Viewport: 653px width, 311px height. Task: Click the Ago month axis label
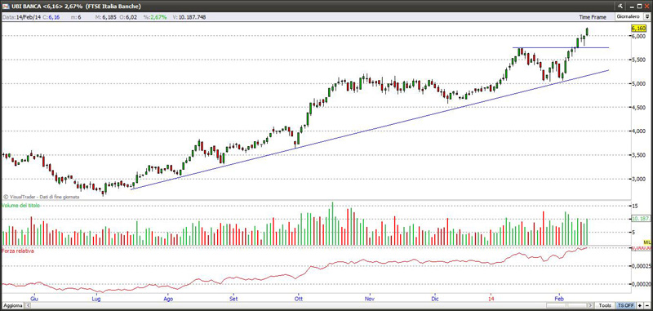(168, 299)
